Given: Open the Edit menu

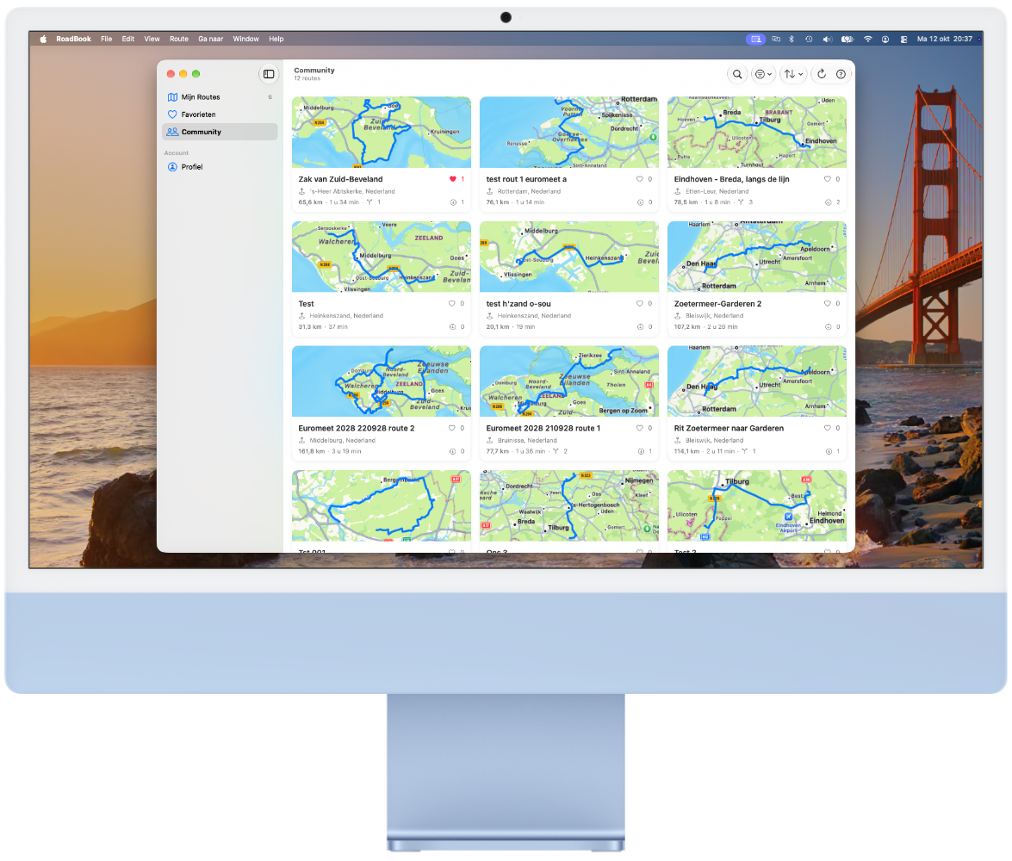Looking at the screenshot, I should coord(127,39).
